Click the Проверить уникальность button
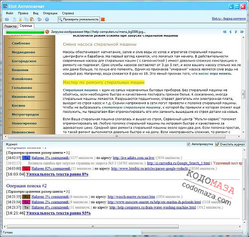Viewport: 249px width, 237px height. [x=79, y=19]
